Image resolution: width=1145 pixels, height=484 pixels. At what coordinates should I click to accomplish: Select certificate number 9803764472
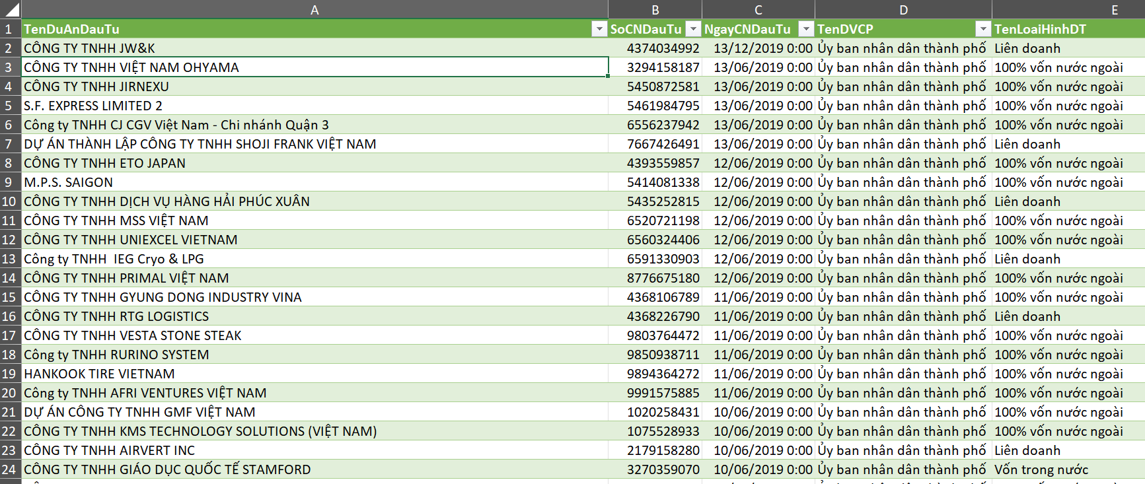pos(655,335)
